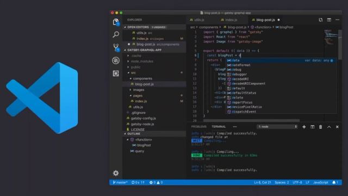Screen dimensions: 348x196
Task: Split the terminal panel
Action: [x=312, y=127]
